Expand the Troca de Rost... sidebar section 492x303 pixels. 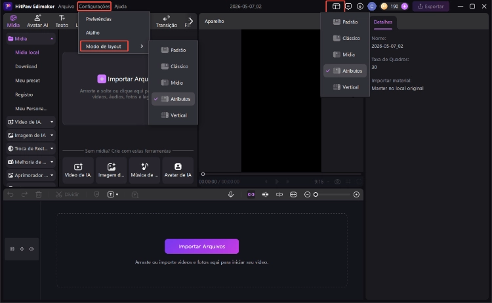[52, 148]
